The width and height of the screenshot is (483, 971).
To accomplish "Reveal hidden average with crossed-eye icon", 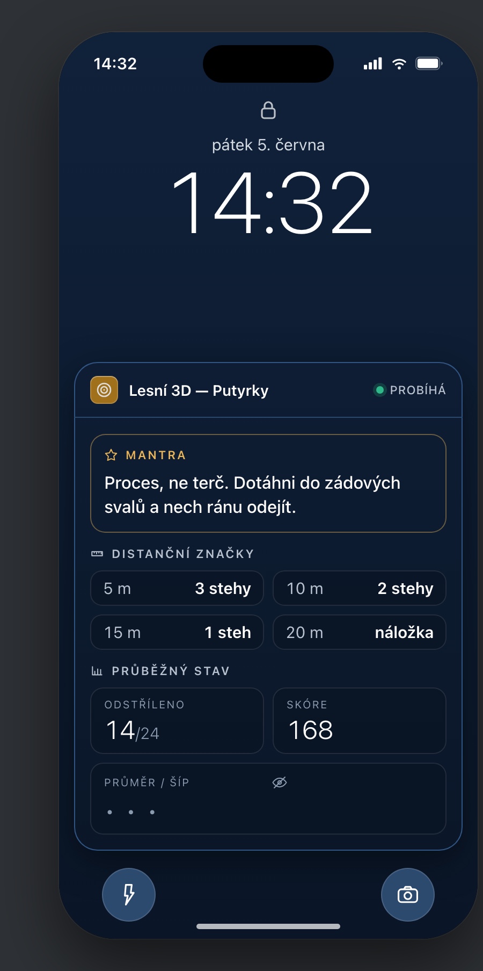I will click(280, 782).
